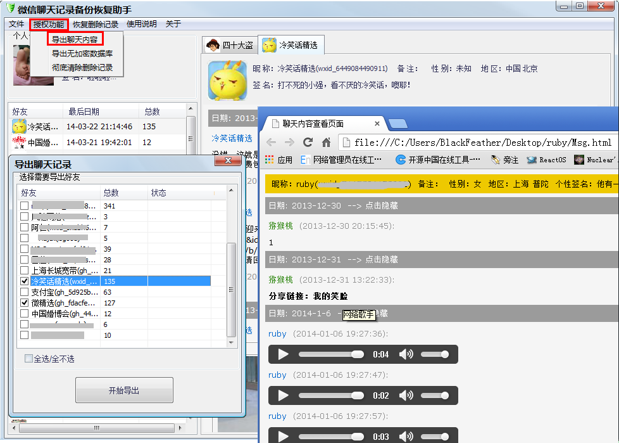Toggle the 全选/全不选 checkbox
The height and width of the screenshot is (443, 619).
(28, 359)
